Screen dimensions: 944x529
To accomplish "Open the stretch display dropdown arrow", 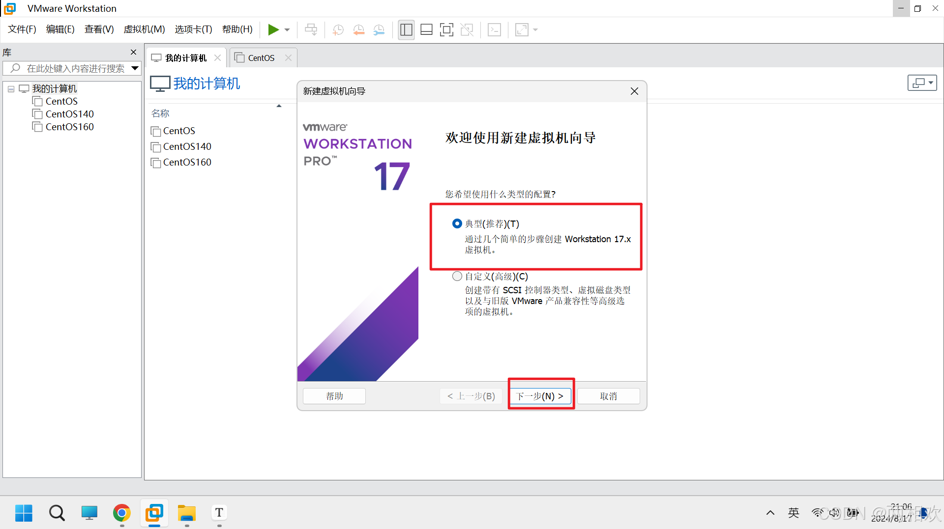I will point(535,30).
